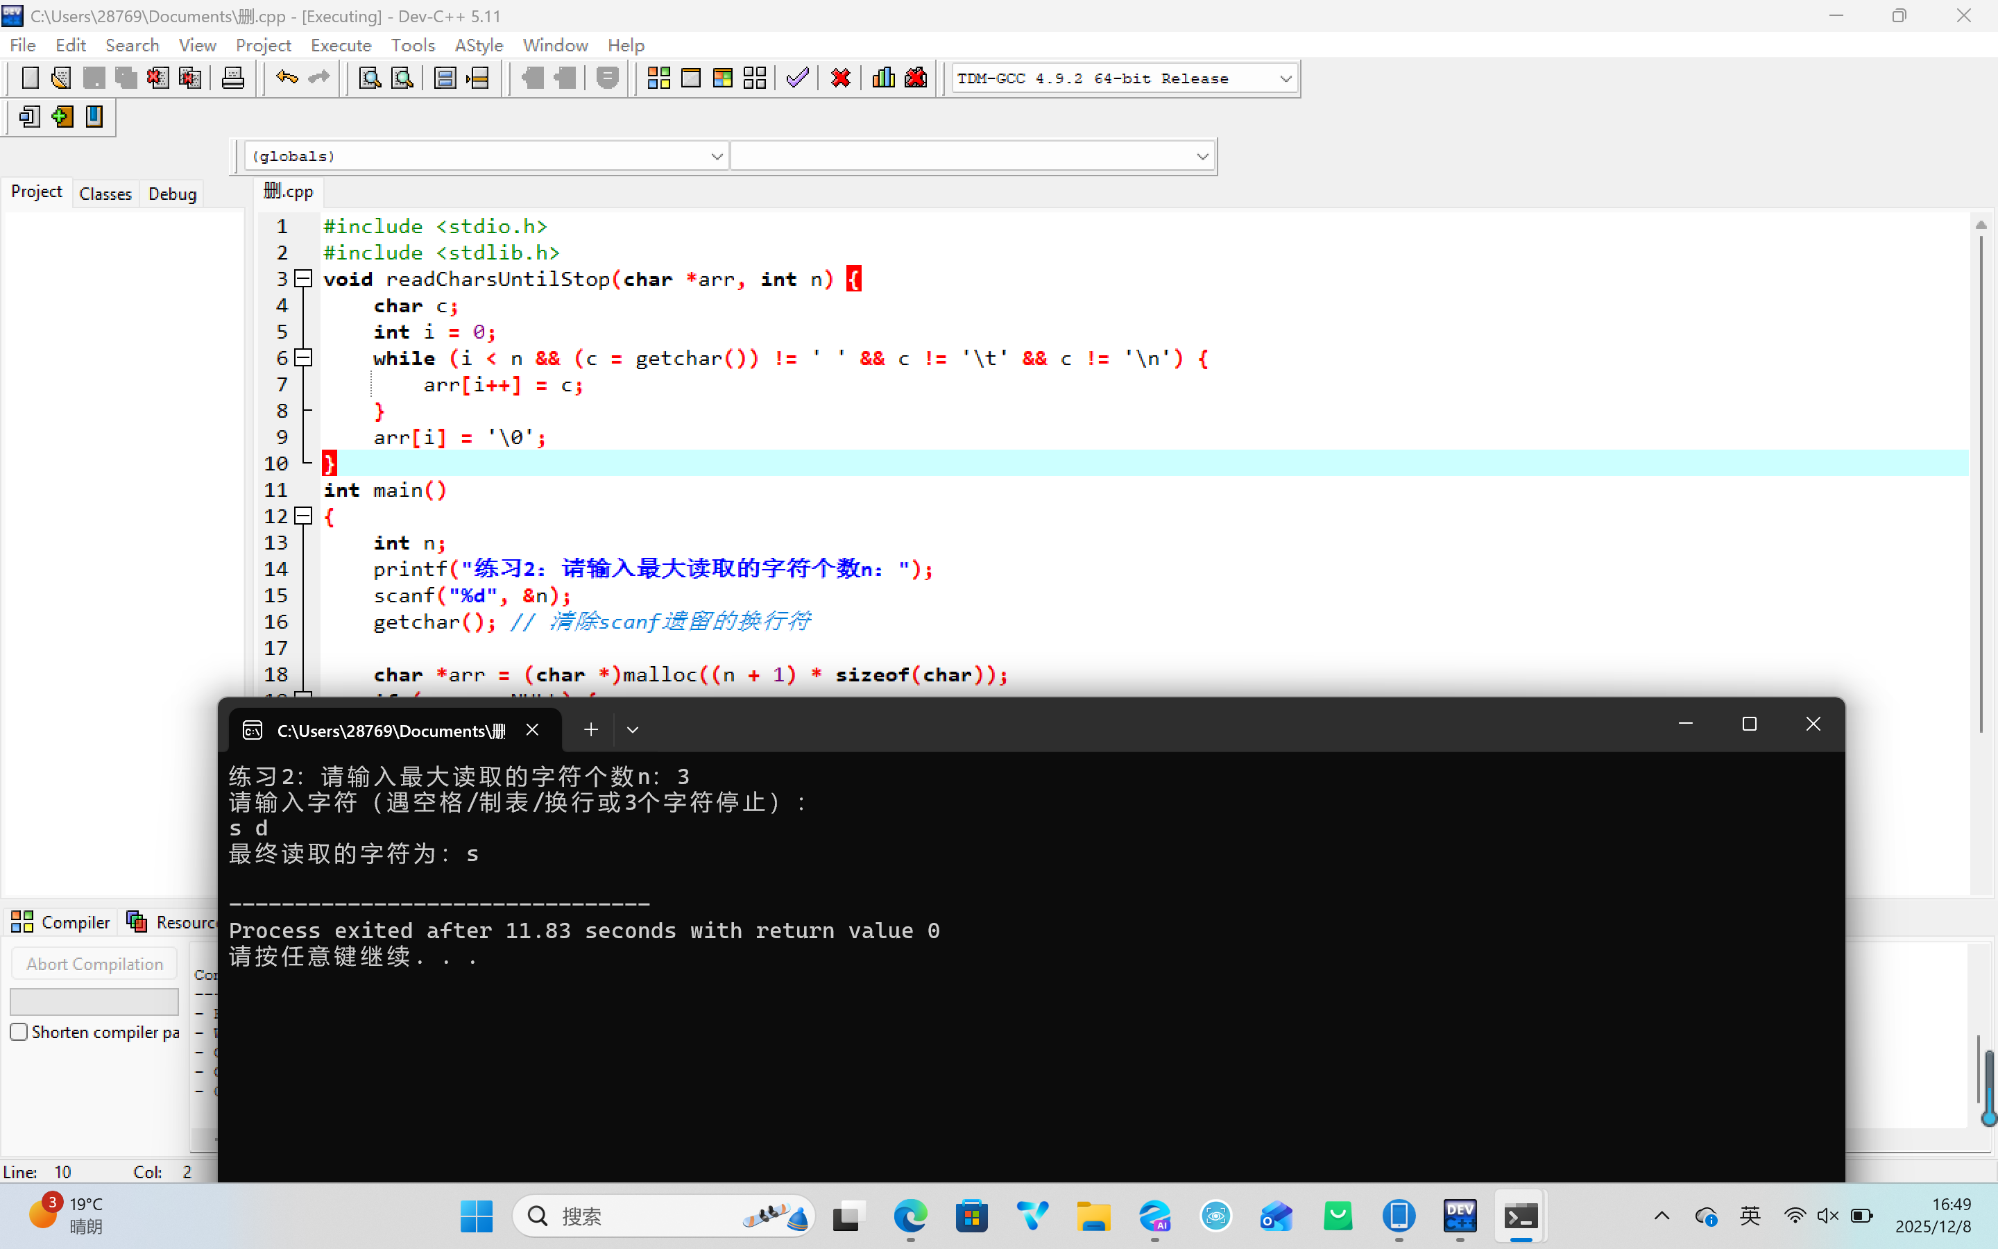Collapse the while loop fold at line 6
1998x1249 pixels.
(x=303, y=357)
